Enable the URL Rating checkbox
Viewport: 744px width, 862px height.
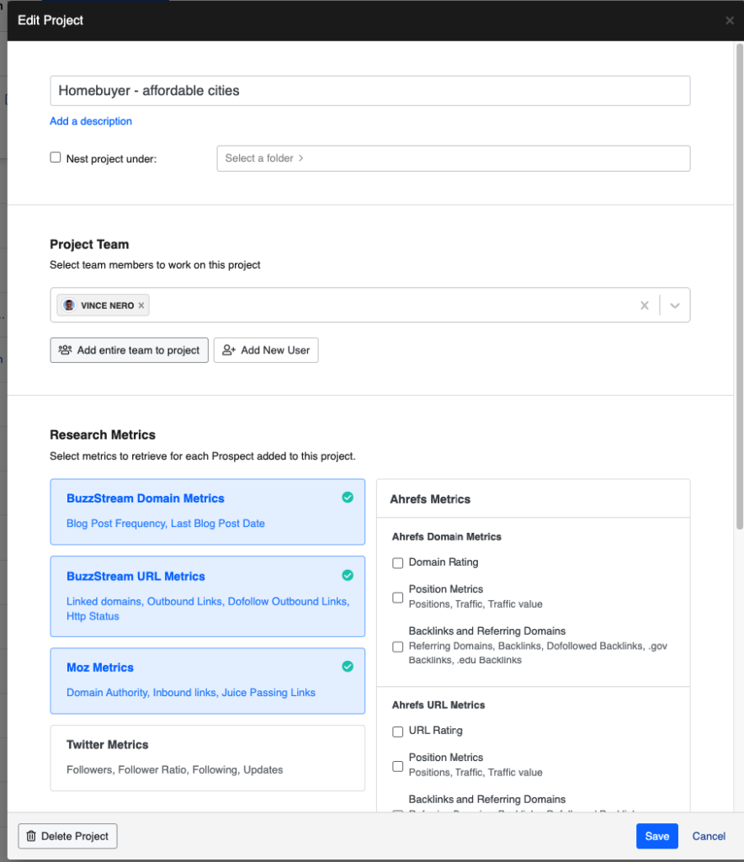coord(397,732)
